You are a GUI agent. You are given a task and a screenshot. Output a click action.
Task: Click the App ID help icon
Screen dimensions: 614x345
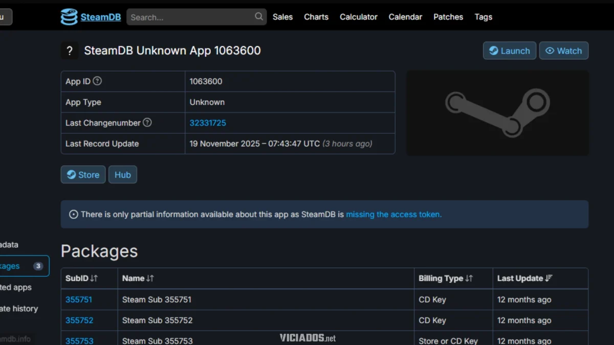[x=97, y=81]
